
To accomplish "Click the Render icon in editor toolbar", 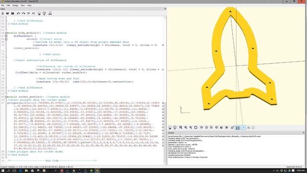I will click(x=45, y=13).
